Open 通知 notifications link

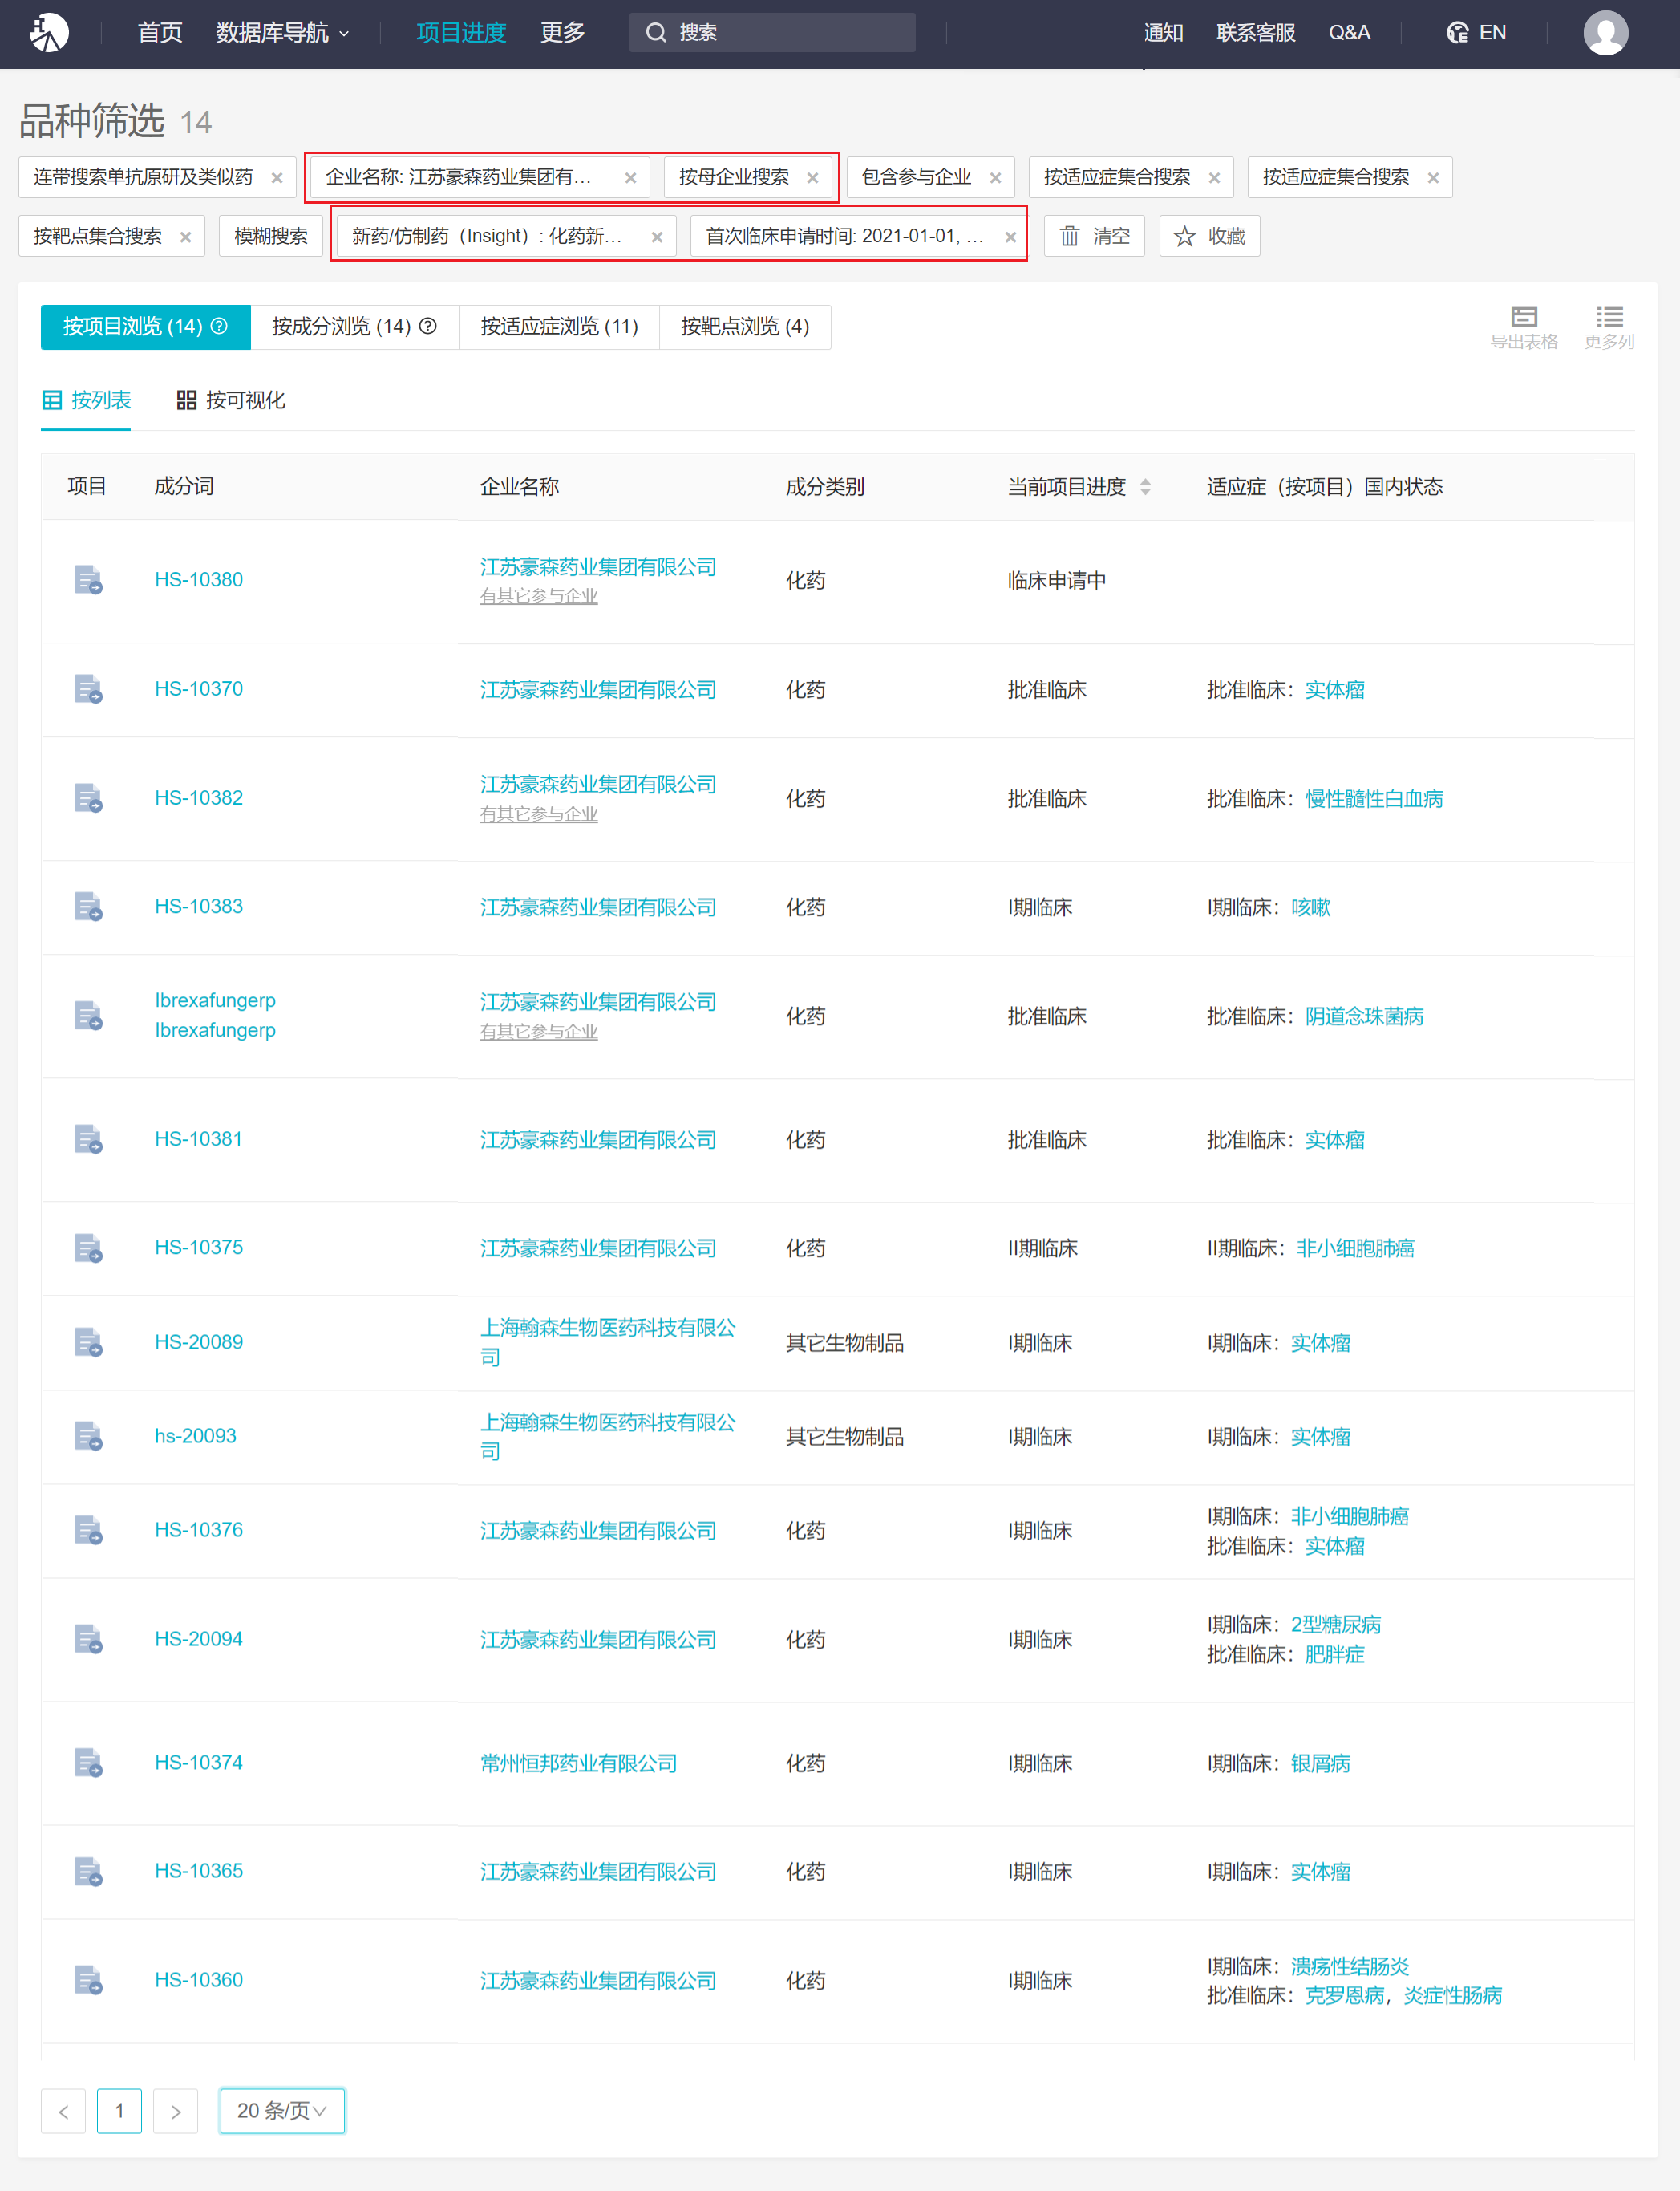pyautogui.click(x=1163, y=33)
